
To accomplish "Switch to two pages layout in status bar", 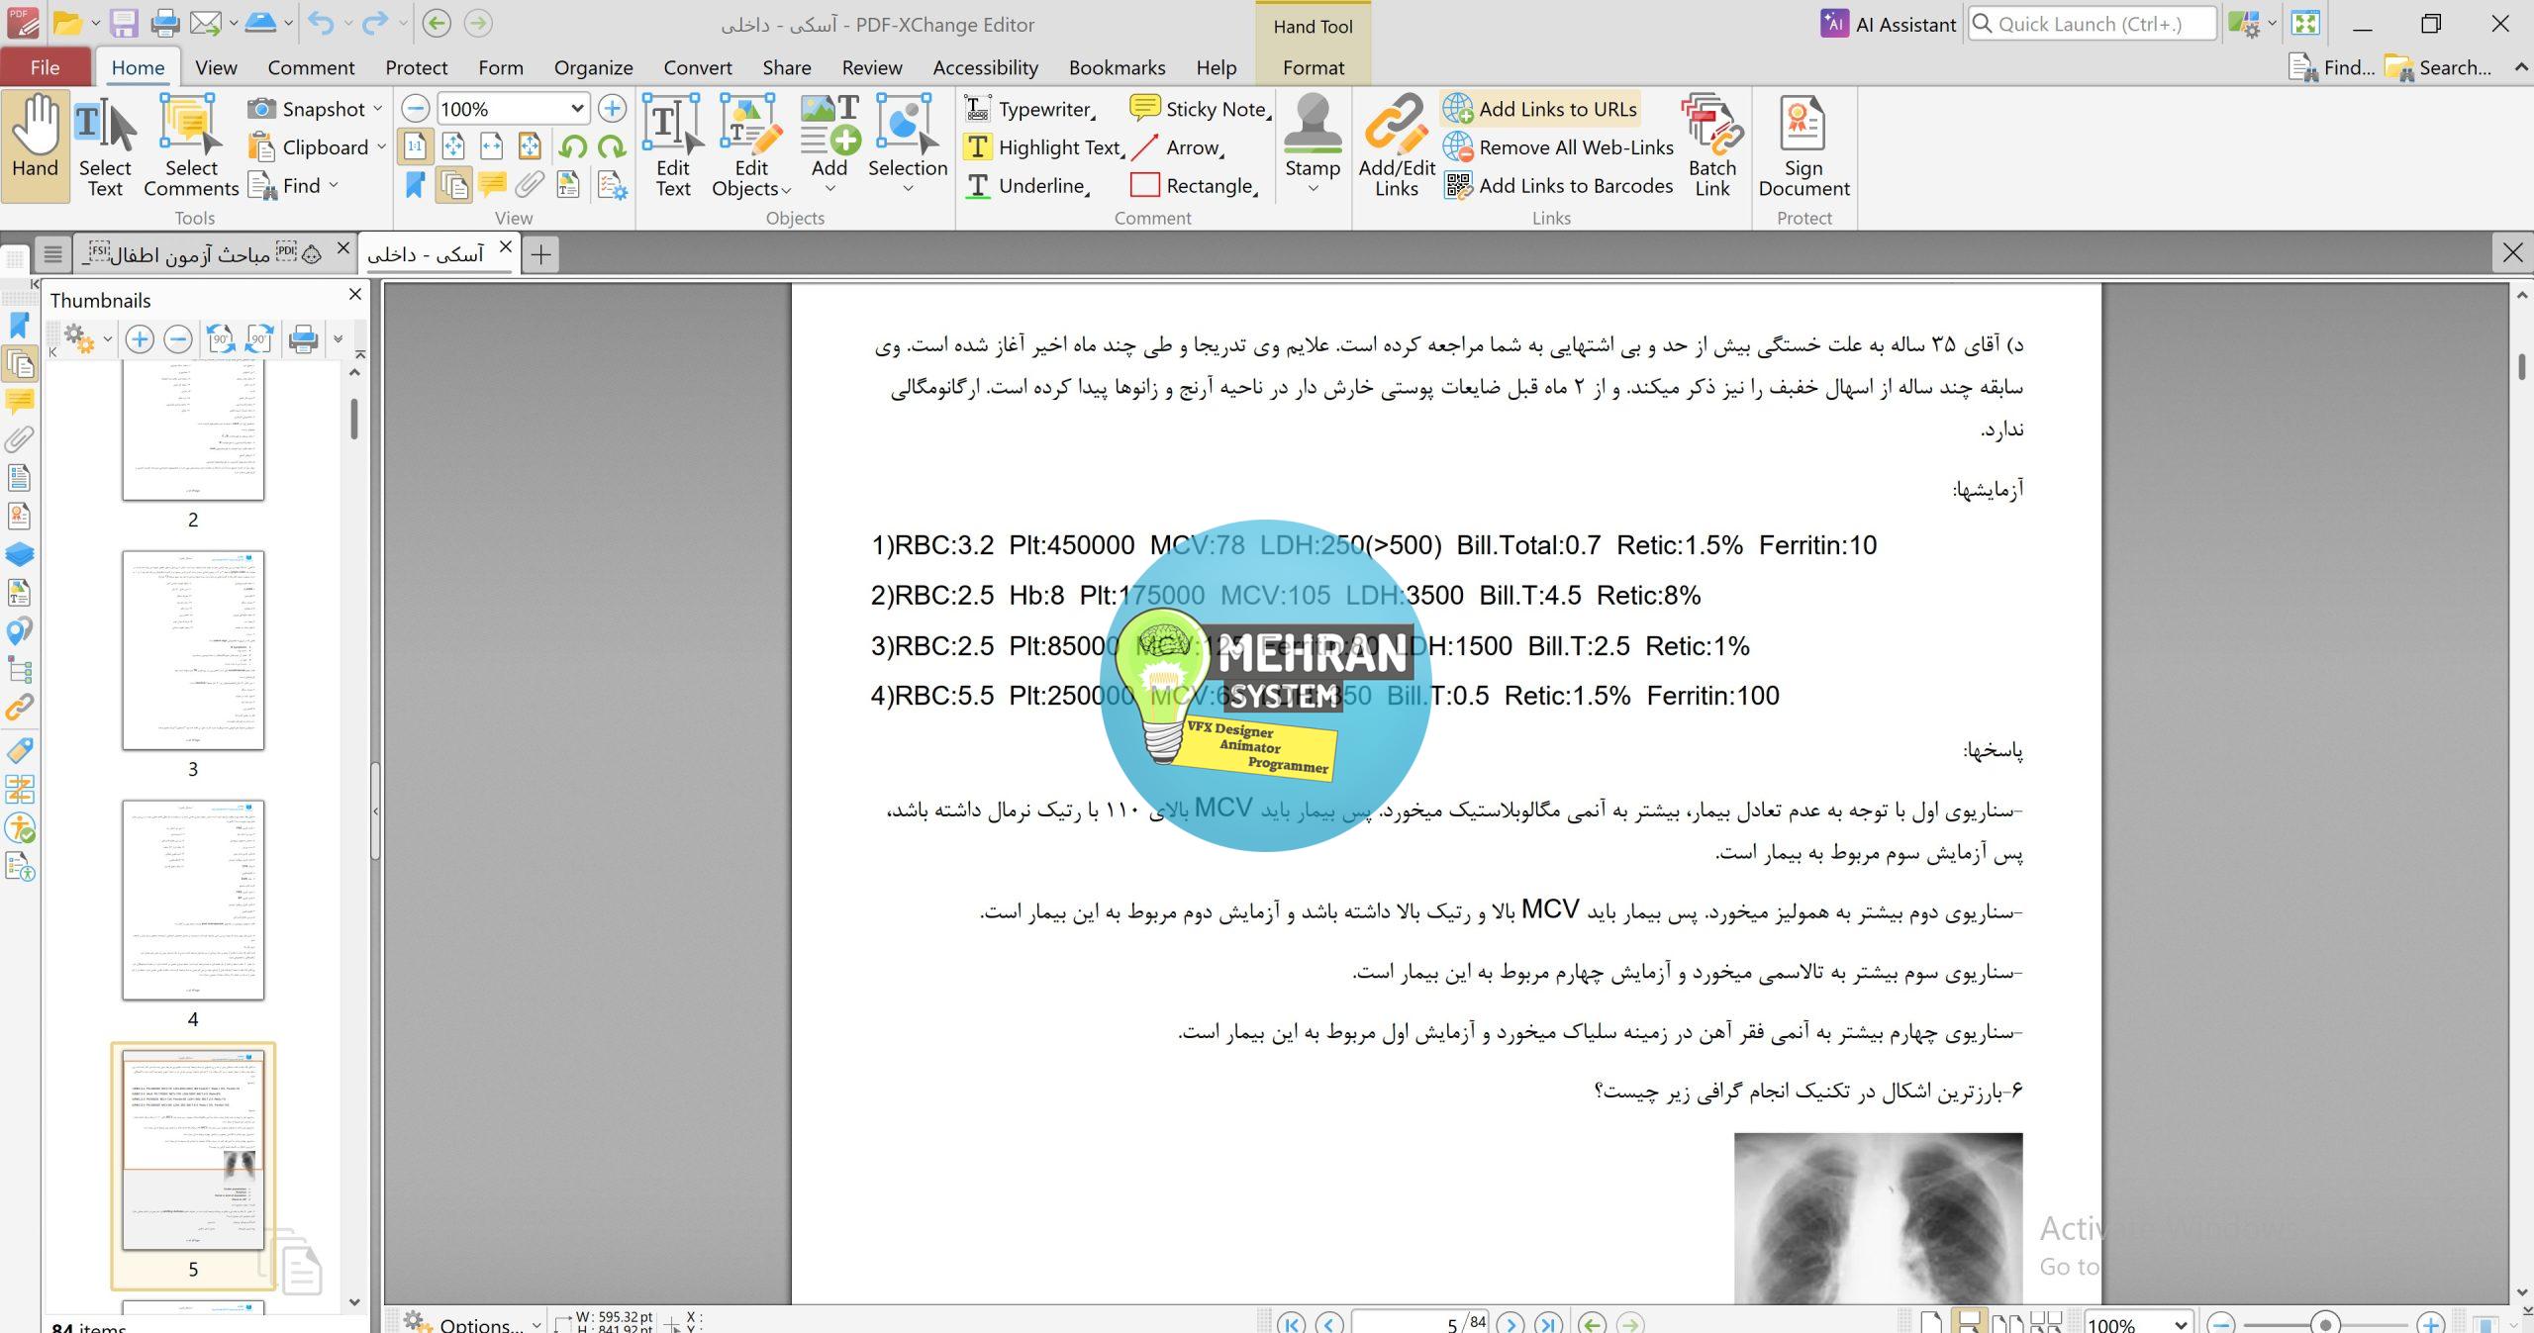I will pyautogui.click(x=2007, y=1323).
